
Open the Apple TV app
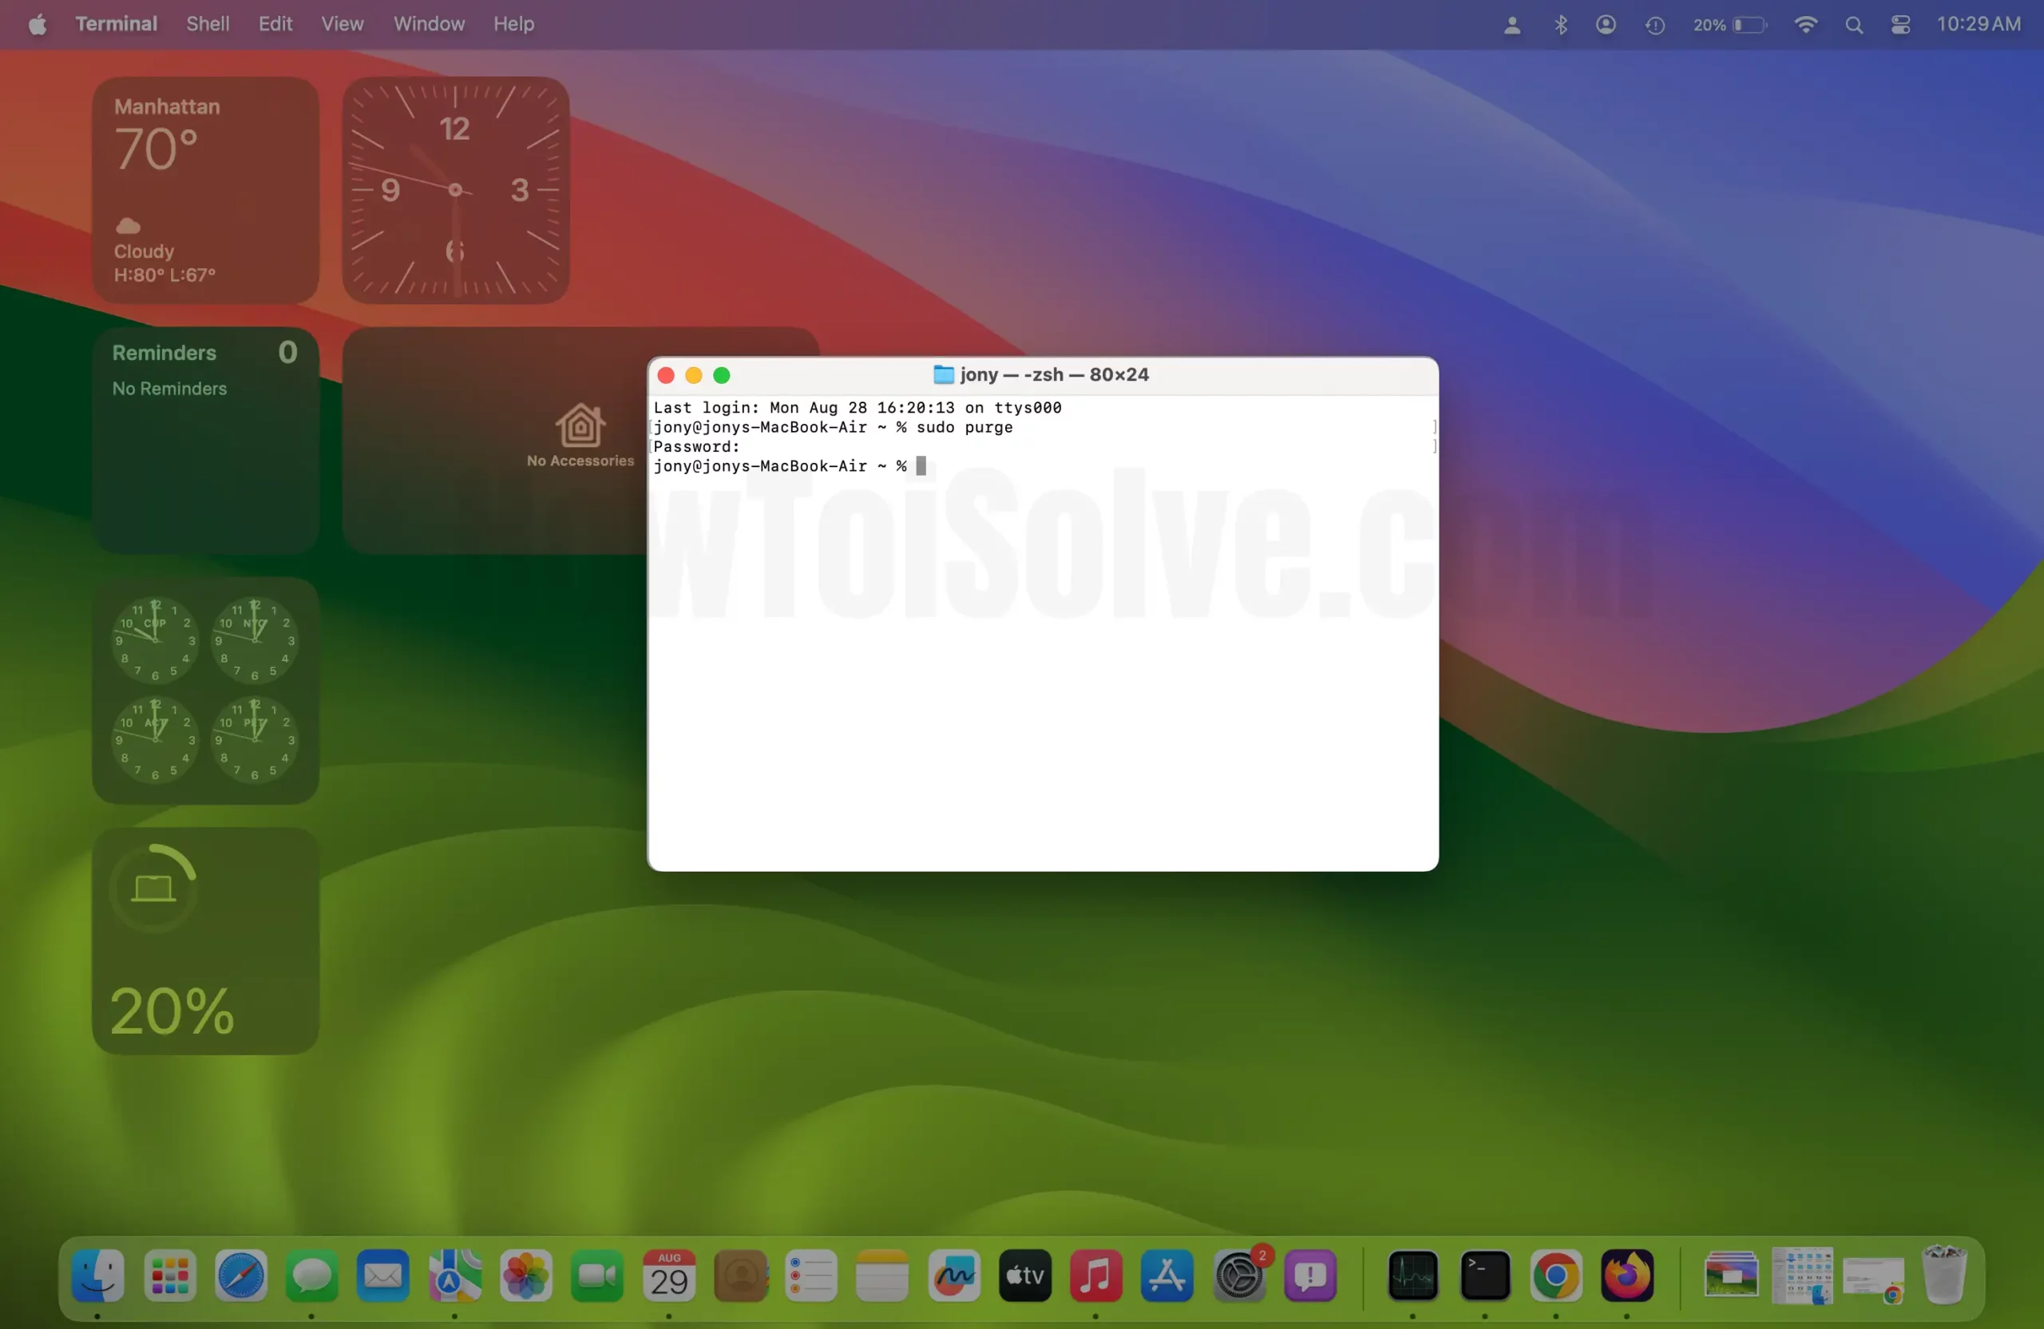click(x=1024, y=1276)
